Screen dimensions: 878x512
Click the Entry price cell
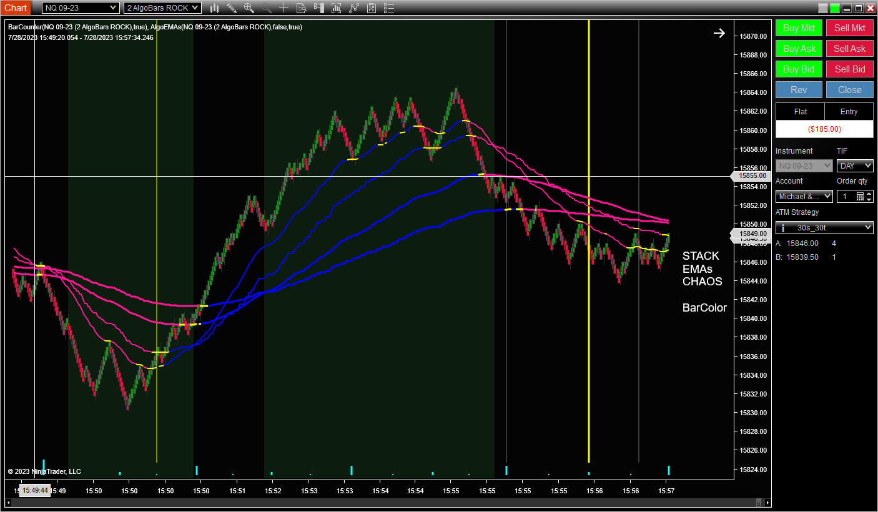(x=849, y=112)
